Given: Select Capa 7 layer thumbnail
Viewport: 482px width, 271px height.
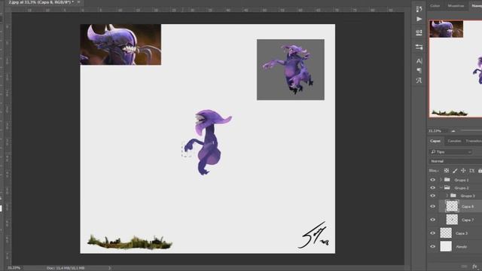Looking at the screenshot, I should [x=452, y=220].
